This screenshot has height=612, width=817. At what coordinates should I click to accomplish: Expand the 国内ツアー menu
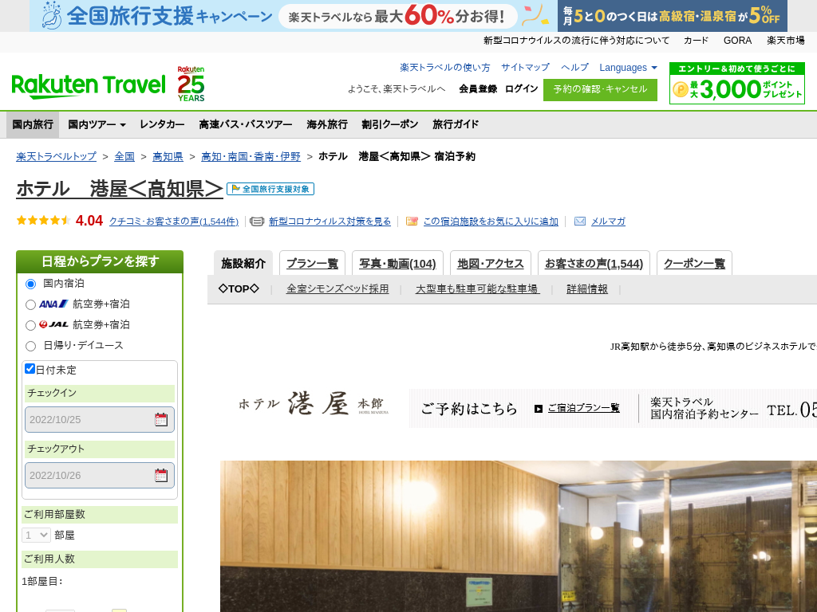click(97, 124)
